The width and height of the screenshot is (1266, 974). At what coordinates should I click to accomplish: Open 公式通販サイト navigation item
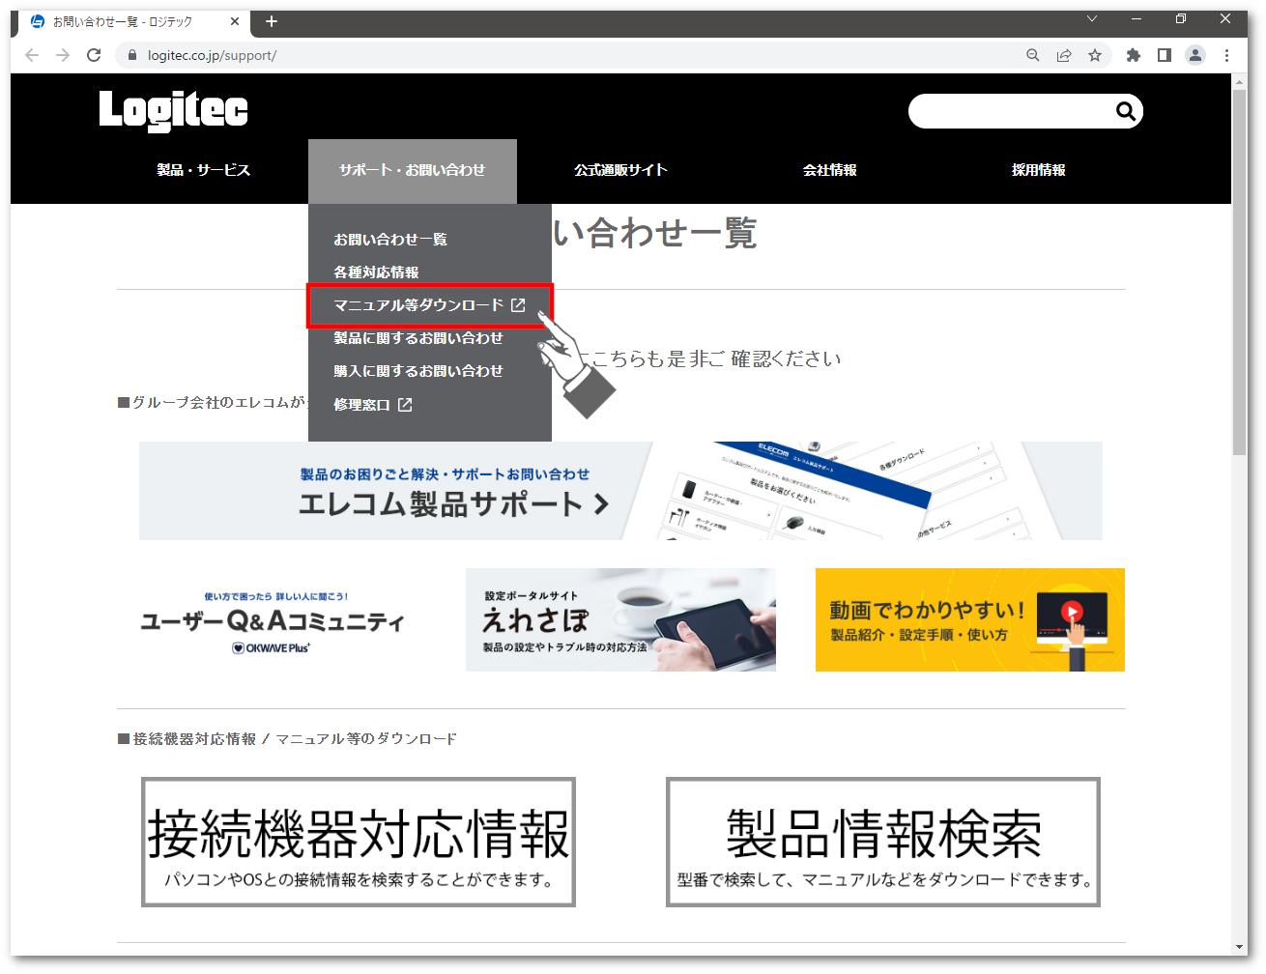click(620, 170)
